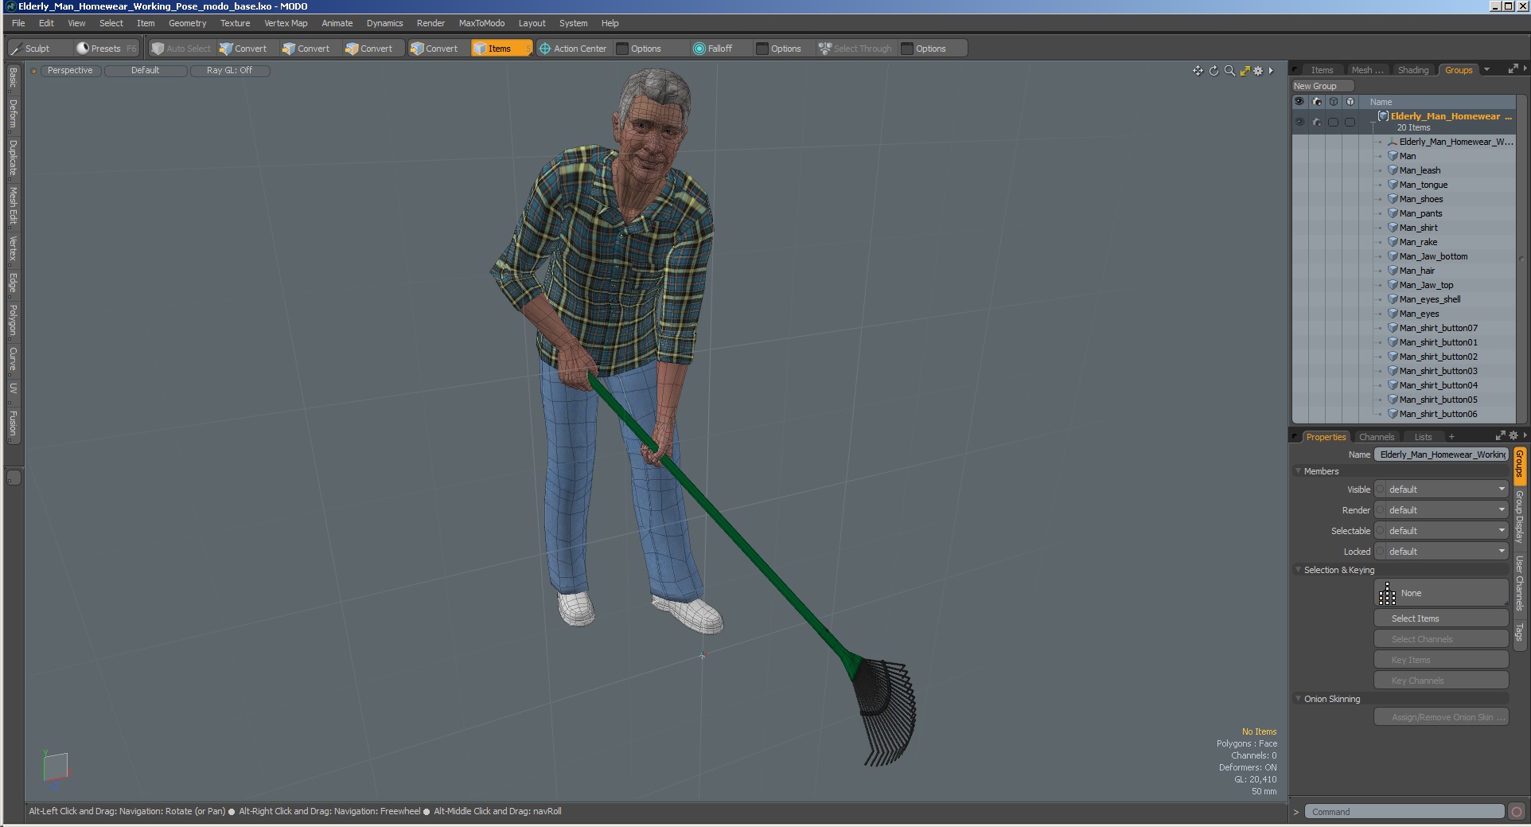
Task: Click the Elderly_Man_Homewear group cube icon
Action: (x=1383, y=116)
